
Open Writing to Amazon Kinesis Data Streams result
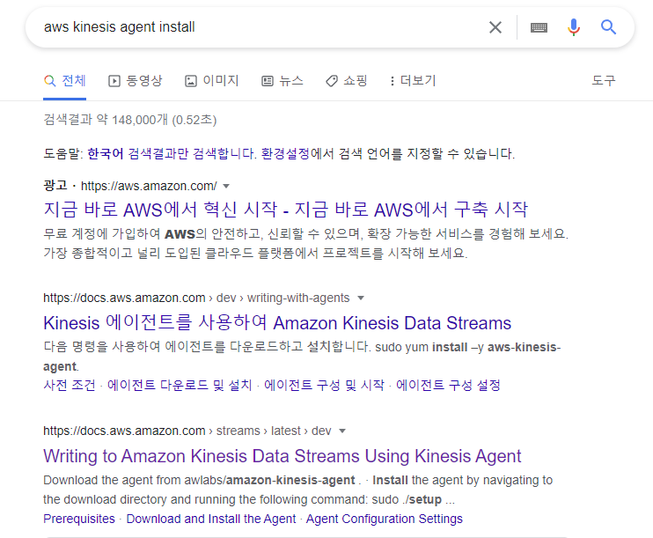pos(282,456)
